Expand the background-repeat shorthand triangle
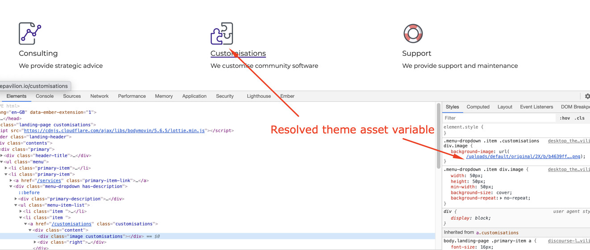The width and height of the screenshot is (590, 250). (x=501, y=198)
